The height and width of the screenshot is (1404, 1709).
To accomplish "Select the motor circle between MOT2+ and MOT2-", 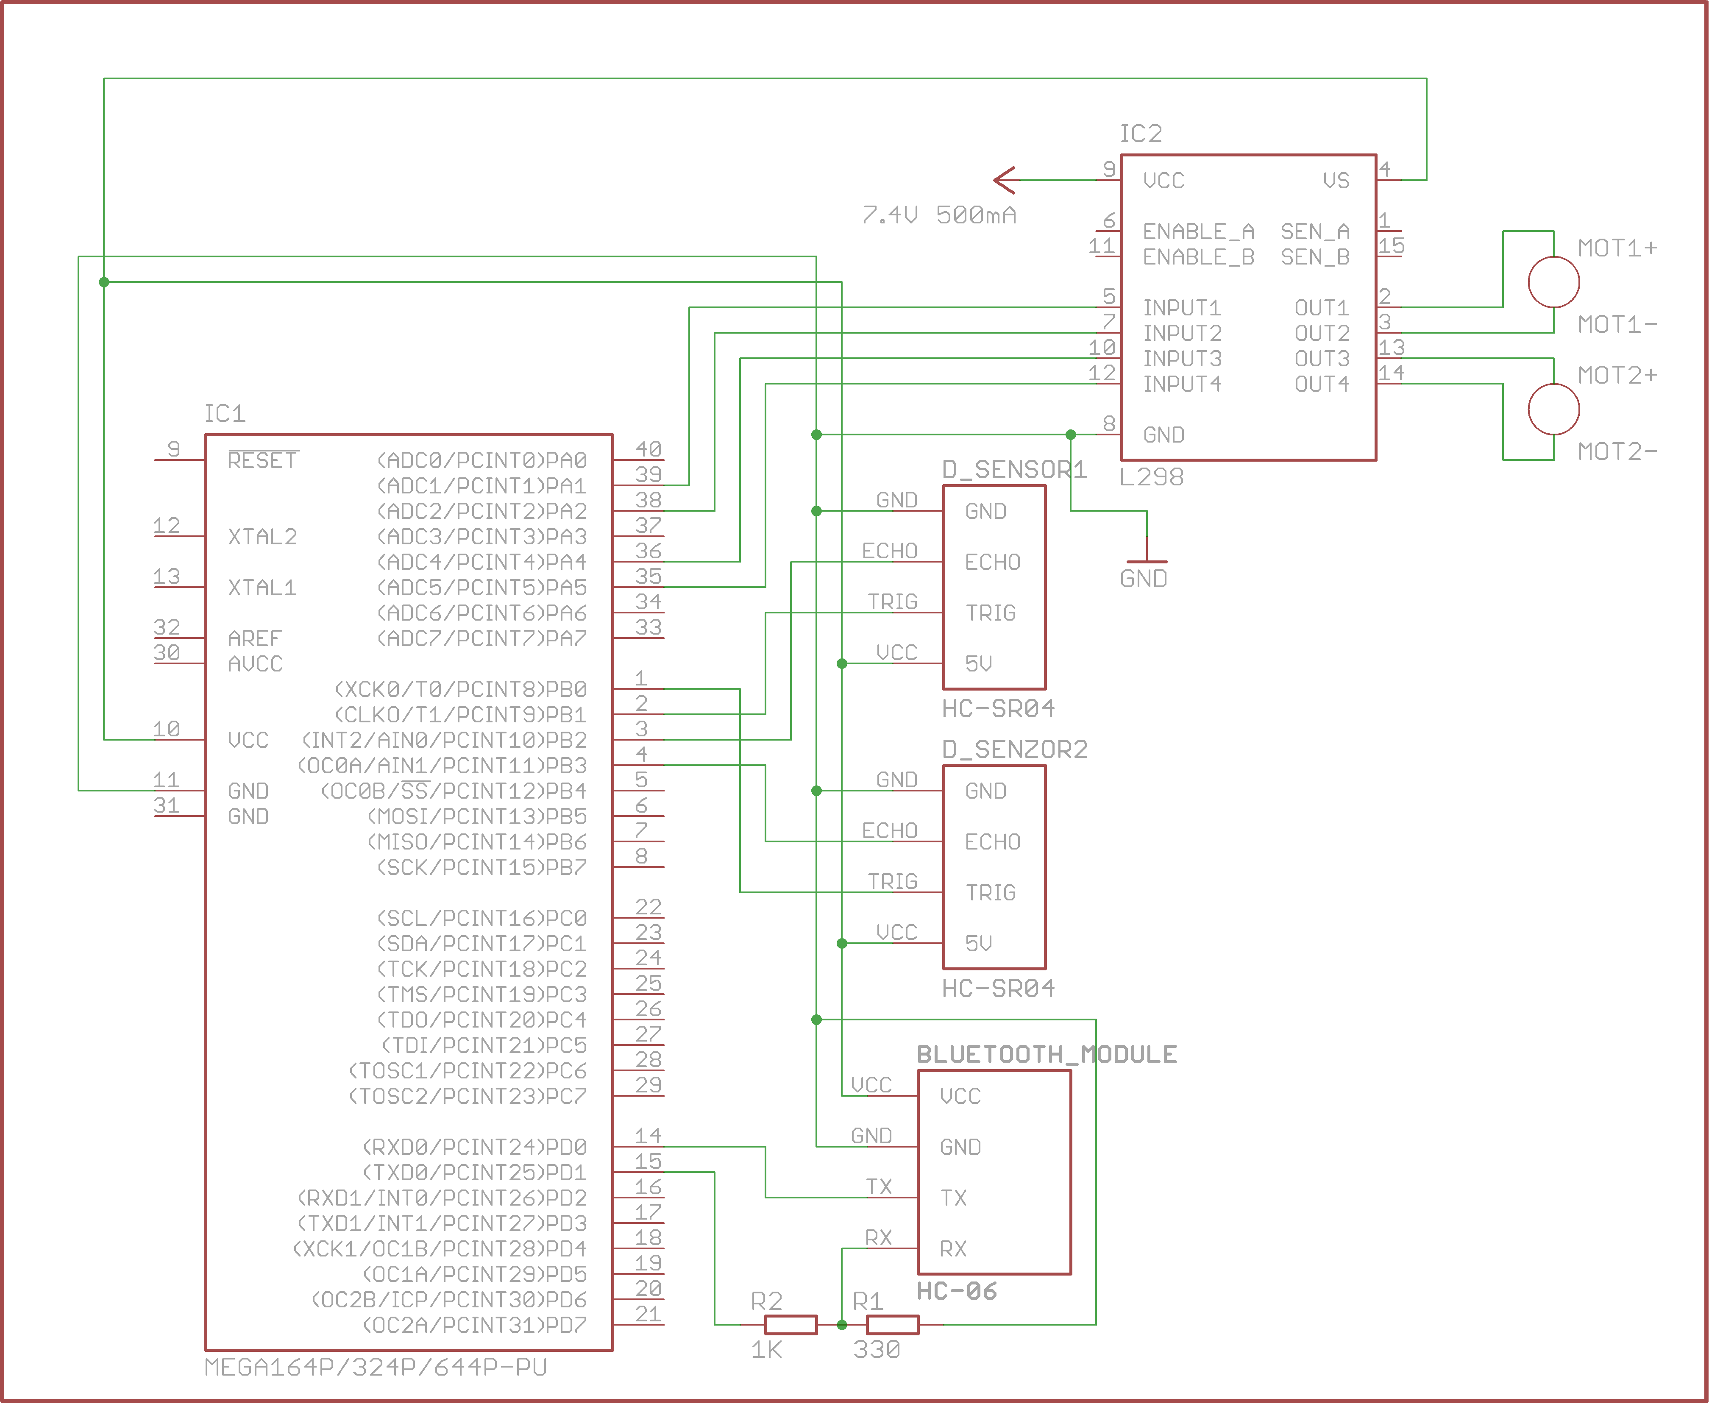I will 1553,409.
